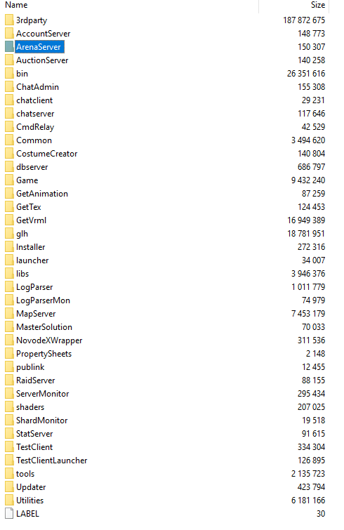Click the LABEL file icon
Viewport: 344px width, 530px height.
pyautogui.click(x=9, y=514)
